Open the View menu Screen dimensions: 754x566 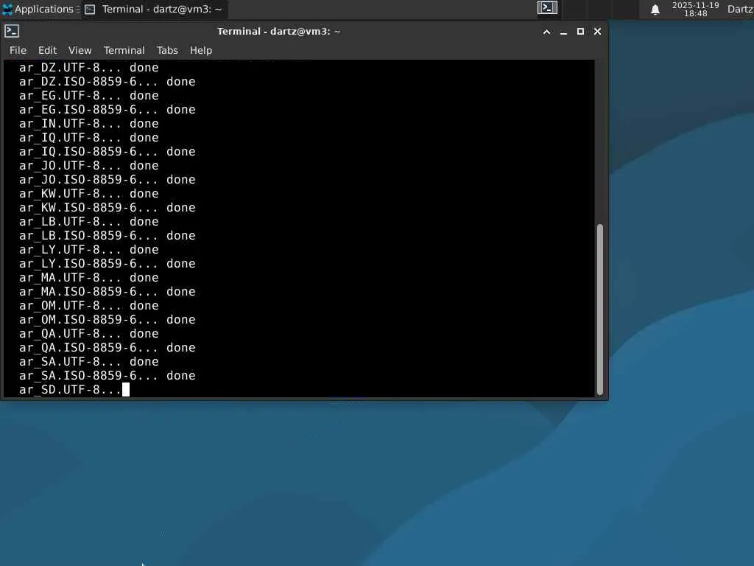pyautogui.click(x=80, y=50)
